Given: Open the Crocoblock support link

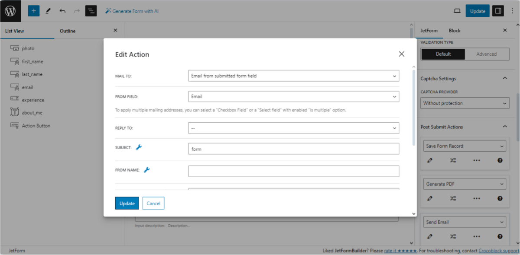Looking at the screenshot, I should [498, 250].
